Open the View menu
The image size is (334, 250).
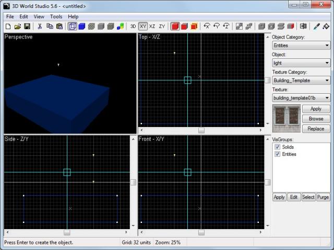point(39,17)
